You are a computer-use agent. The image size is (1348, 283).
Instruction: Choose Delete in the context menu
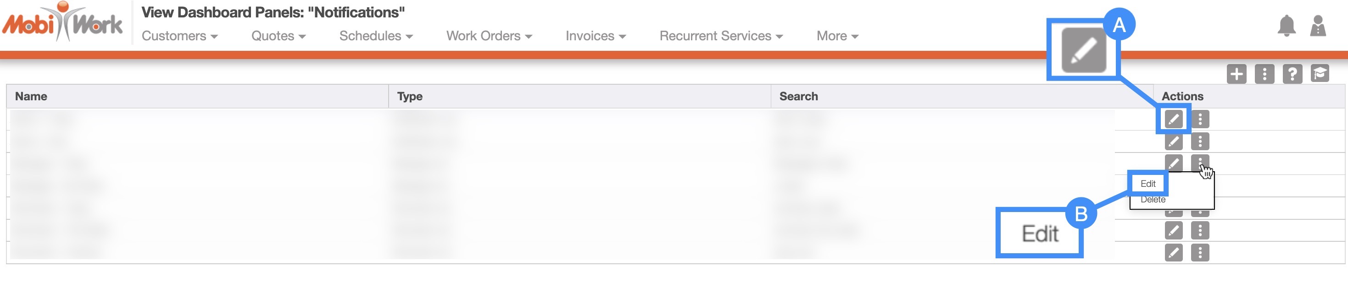pos(1153,200)
